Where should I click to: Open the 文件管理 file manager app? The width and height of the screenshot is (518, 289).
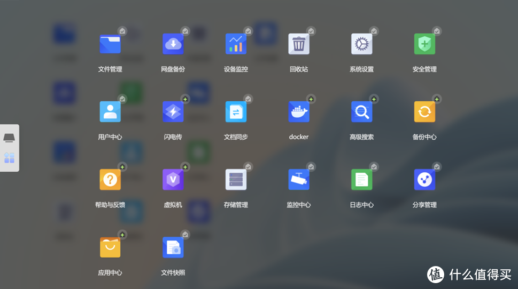tap(110, 44)
